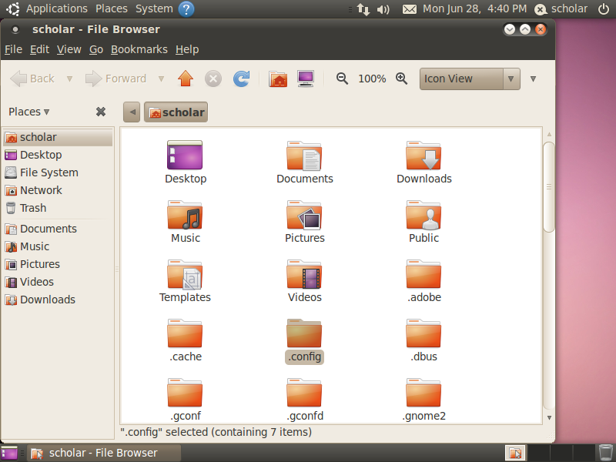This screenshot has width=616, height=462.
Task: Select the Videos folder in main pane
Action: (x=304, y=281)
